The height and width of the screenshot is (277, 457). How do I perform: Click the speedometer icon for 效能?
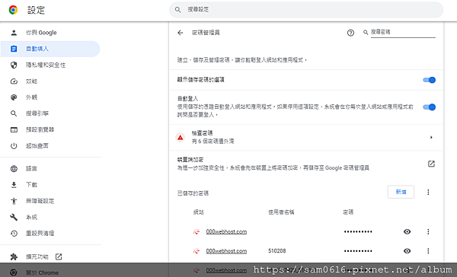tap(14, 81)
